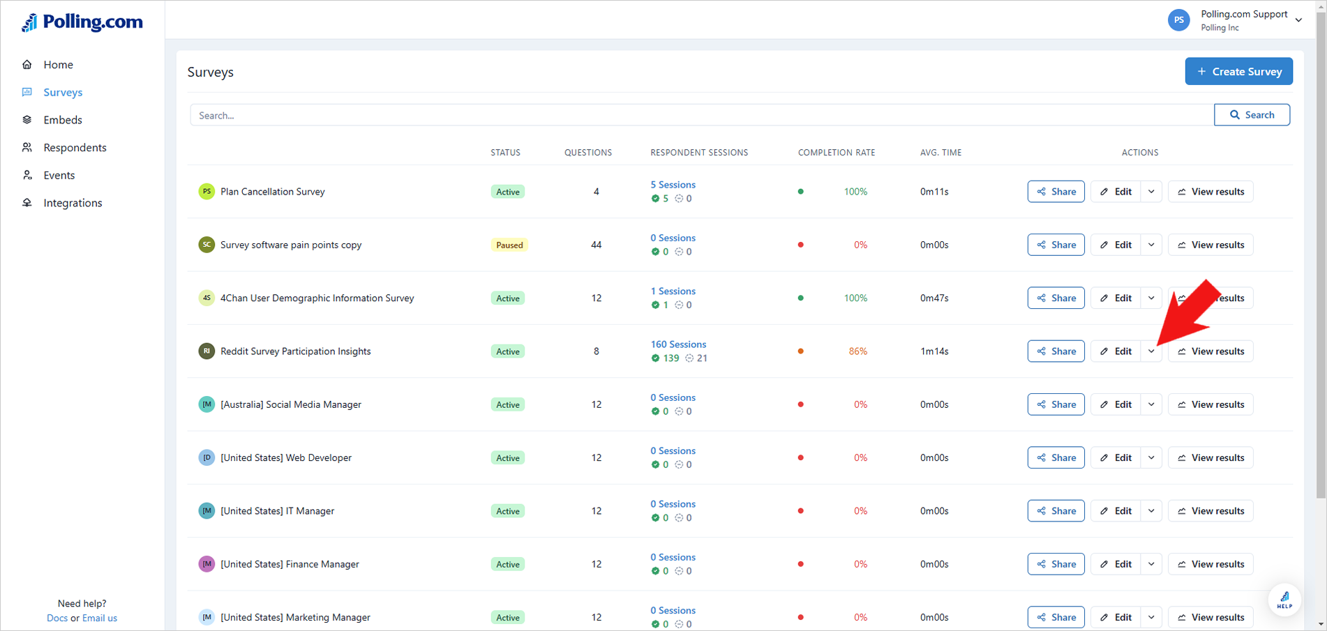The image size is (1327, 631).
Task: Edit the Plan Cancellation Survey
Action: coord(1116,192)
